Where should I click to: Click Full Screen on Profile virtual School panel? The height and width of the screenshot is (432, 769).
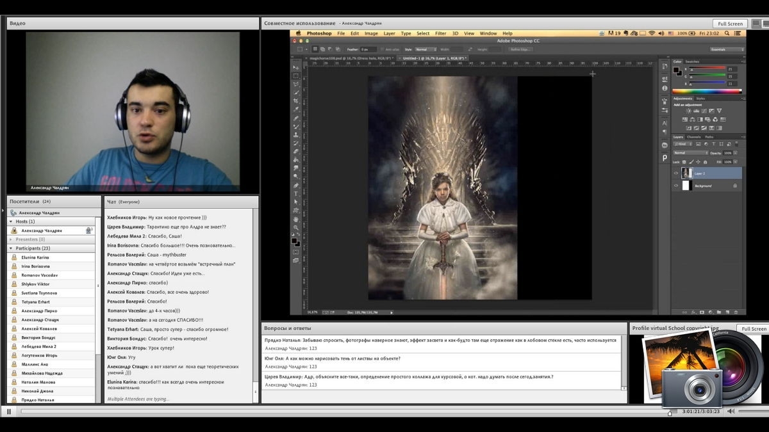pyautogui.click(x=754, y=329)
